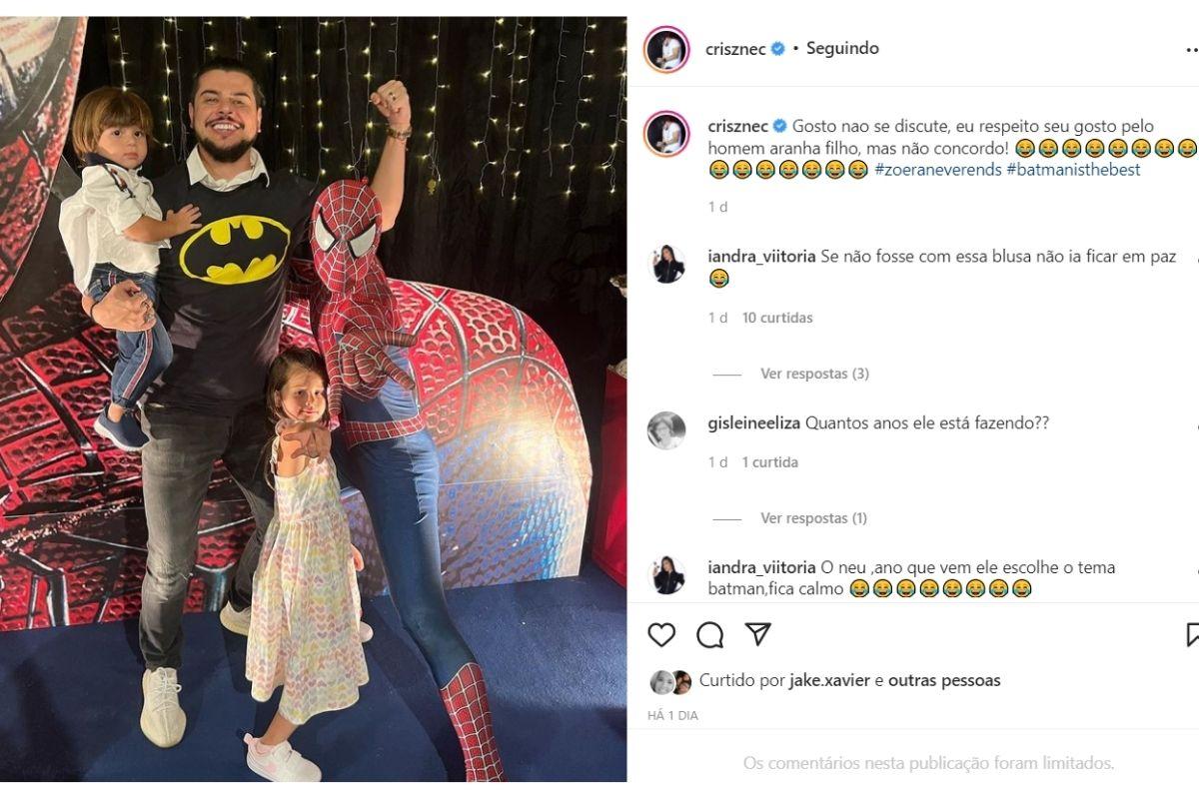
Task: Open the #batmanisthebest hashtag
Action: (x=1073, y=170)
